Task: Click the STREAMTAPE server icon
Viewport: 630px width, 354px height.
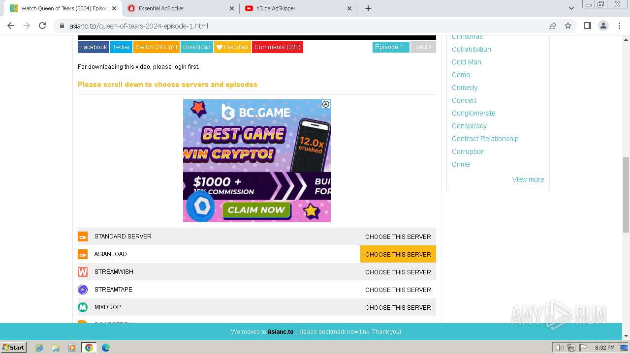Action: [83, 290]
